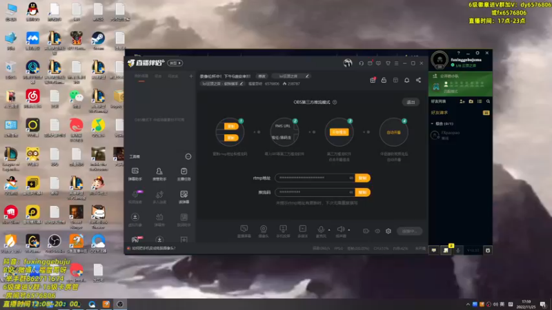
Task: Open missions icon with yellow badge
Action: click(446, 249)
